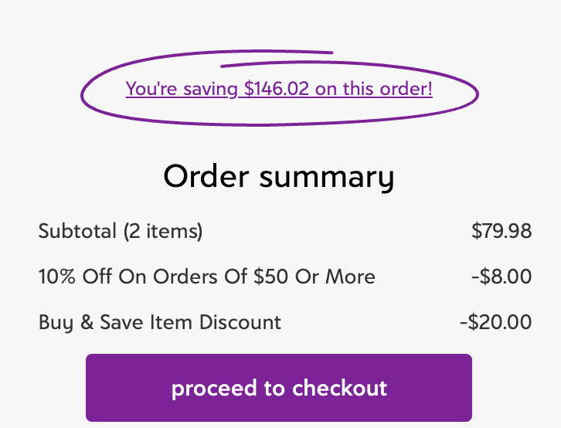The height and width of the screenshot is (428, 561).
Task: Select the Subtotal (2 items) label
Action: (121, 231)
